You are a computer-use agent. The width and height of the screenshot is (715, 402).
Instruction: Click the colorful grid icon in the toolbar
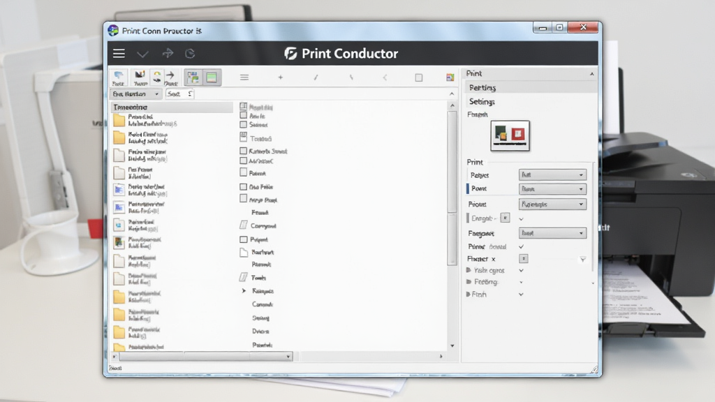coord(450,77)
